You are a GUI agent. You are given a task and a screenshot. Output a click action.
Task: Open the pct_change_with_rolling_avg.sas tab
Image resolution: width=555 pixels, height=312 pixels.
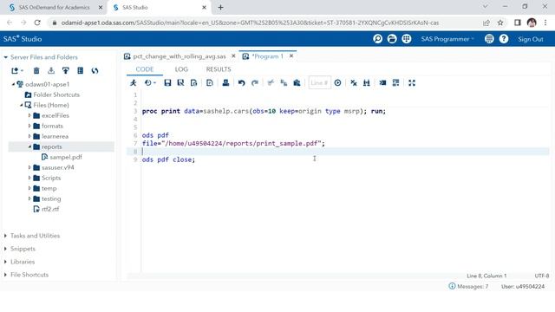click(x=180, y=56)
